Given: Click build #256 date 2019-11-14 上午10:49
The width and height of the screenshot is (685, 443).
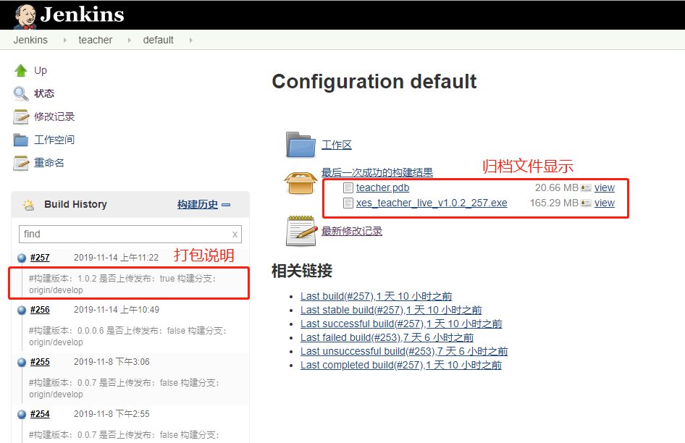Looking at the screenshot, I should point(117,310).
